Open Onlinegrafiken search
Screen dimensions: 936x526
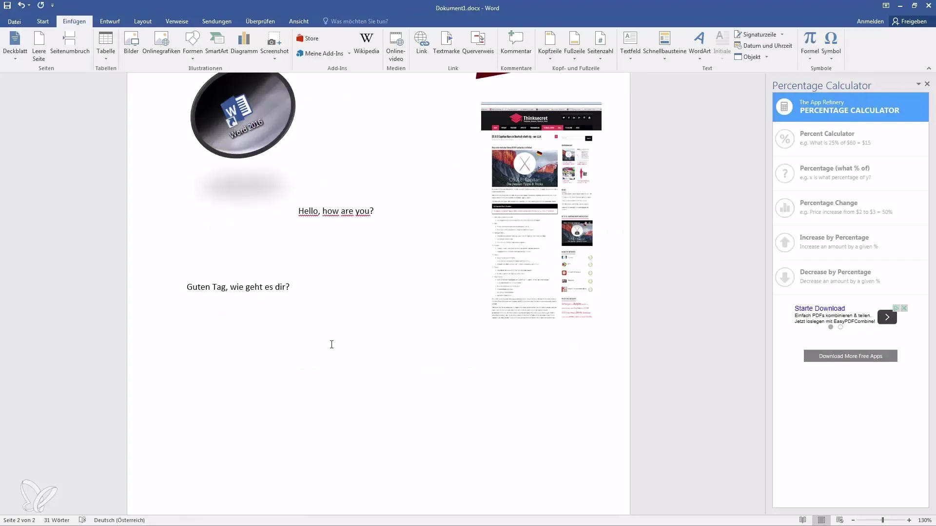click(x=161, y=43)
